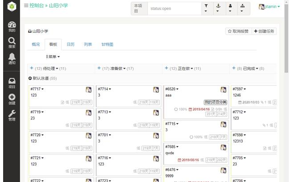Image resolution: width=291 pixels, height=182 pixels.
Task: Open the 管理 wrench icon
Action: [x=12, y=115]
